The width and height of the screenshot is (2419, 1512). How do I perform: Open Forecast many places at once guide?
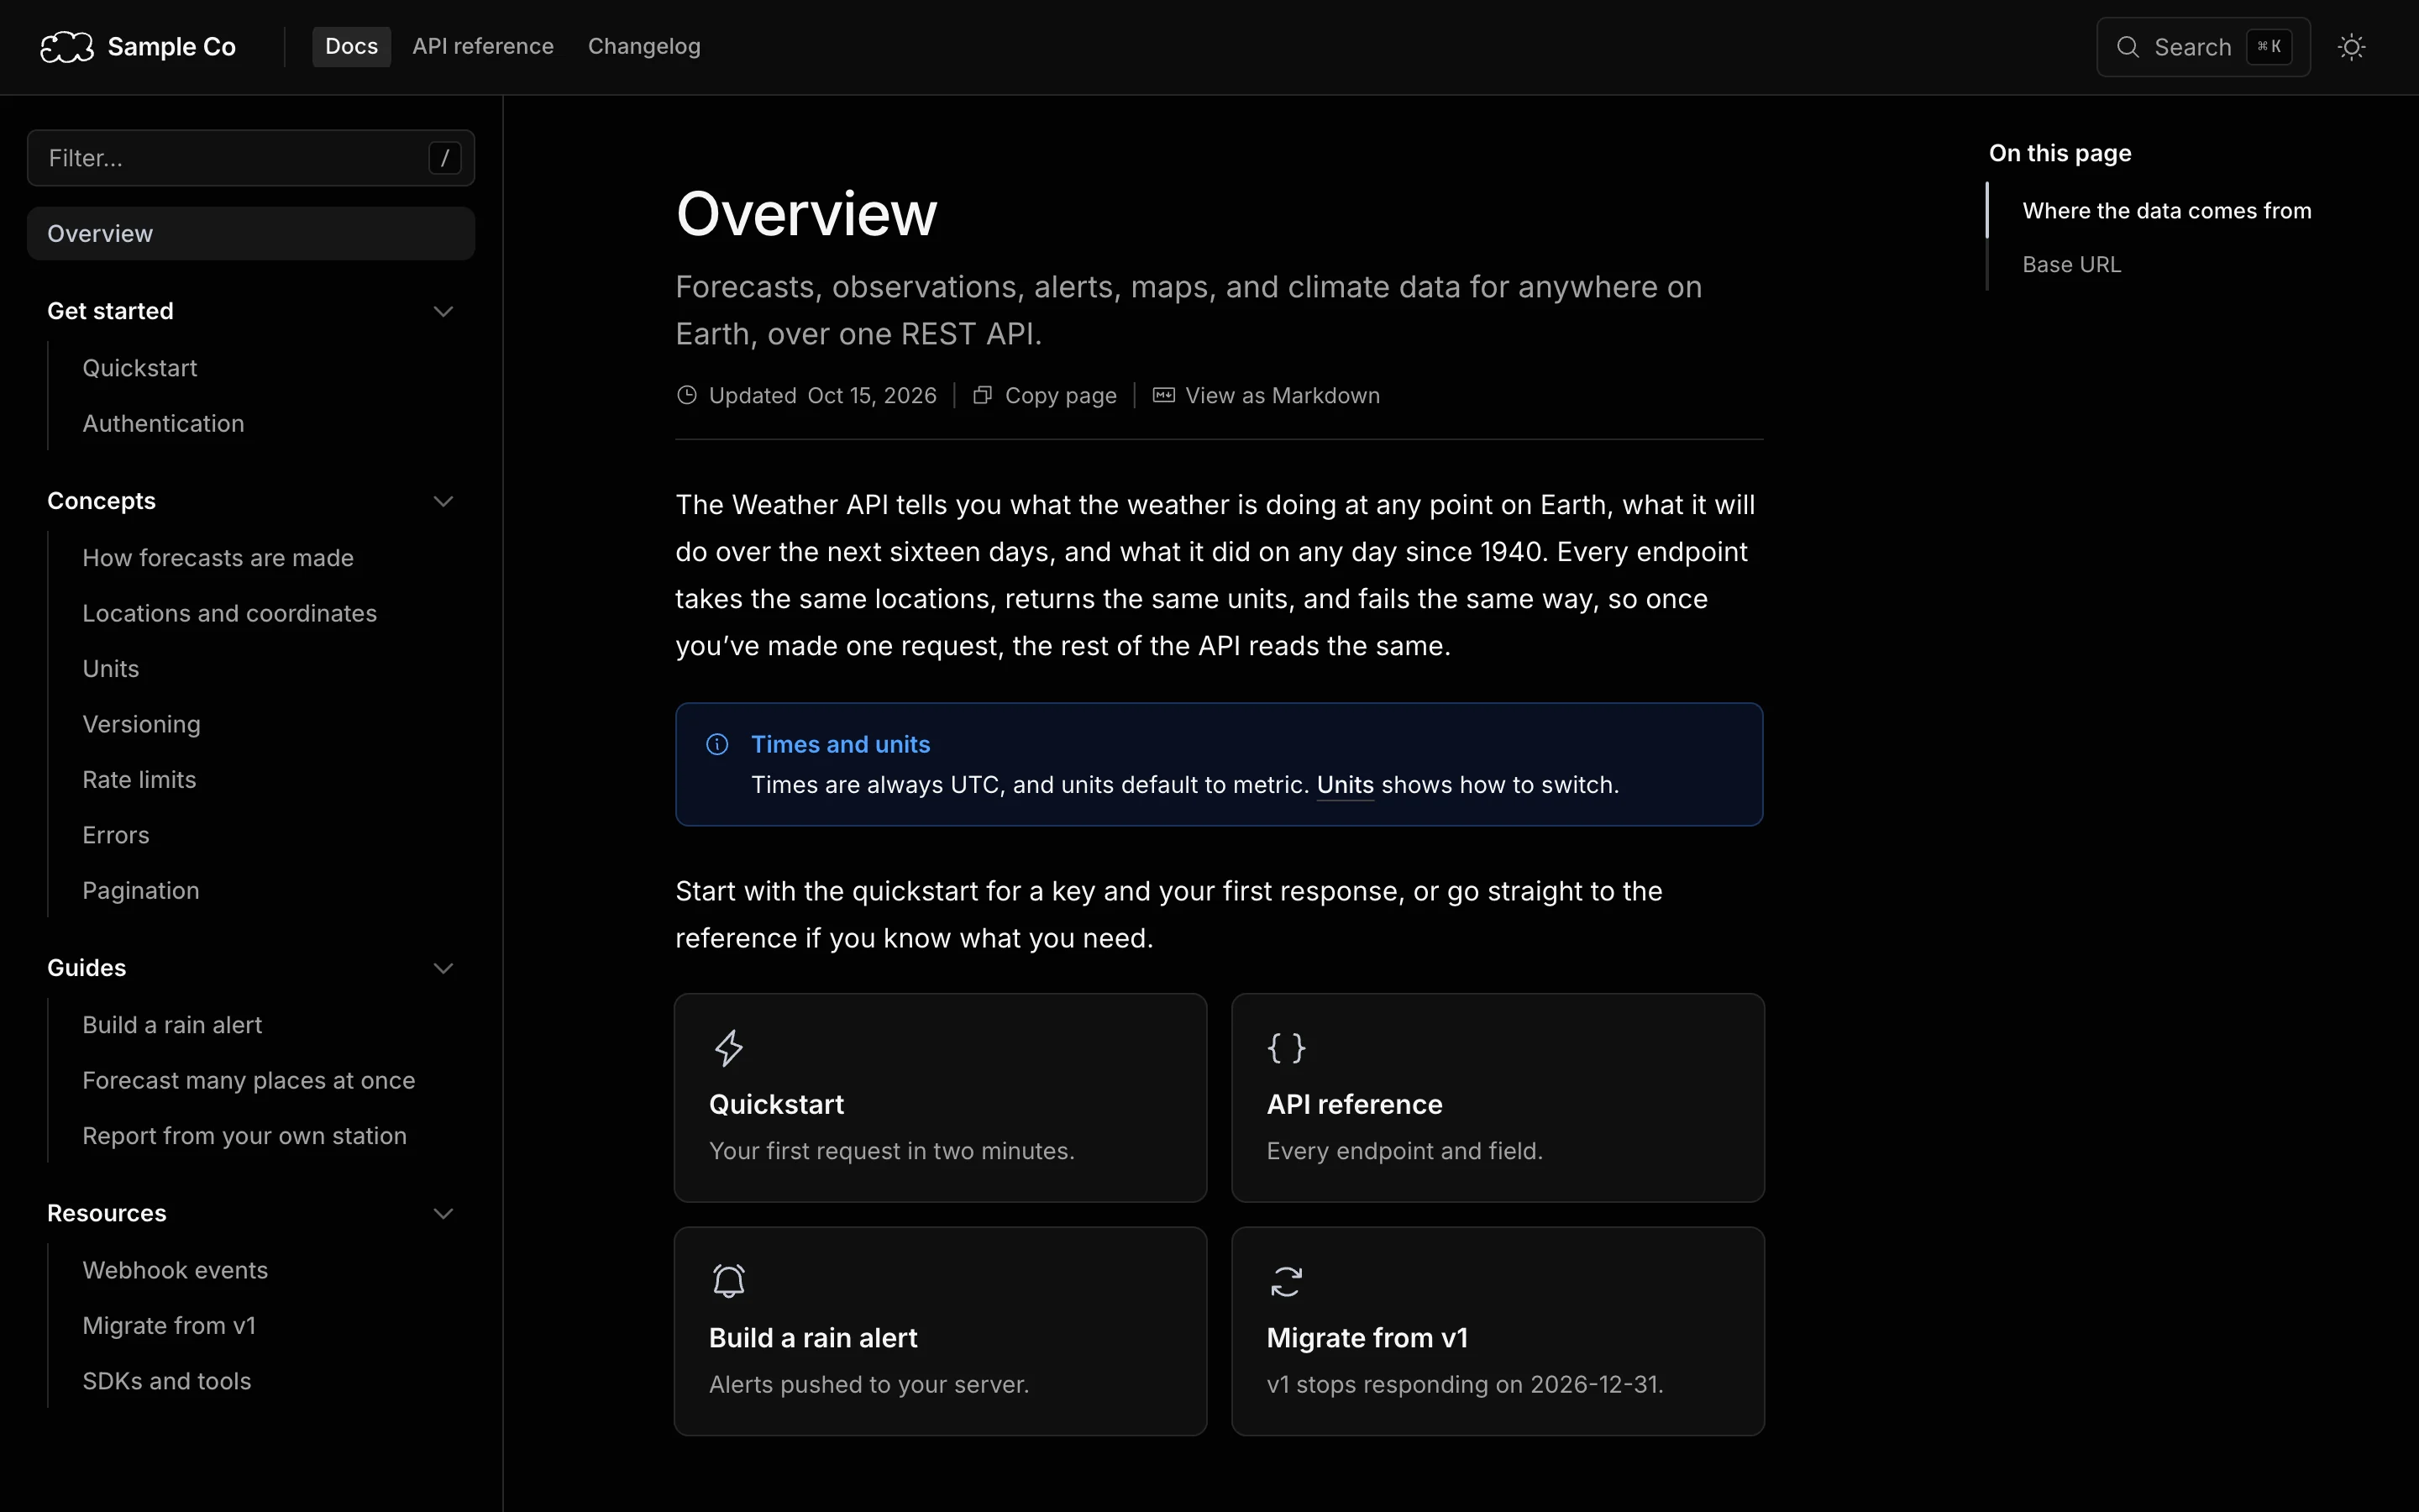click(x=249, y=1081)
